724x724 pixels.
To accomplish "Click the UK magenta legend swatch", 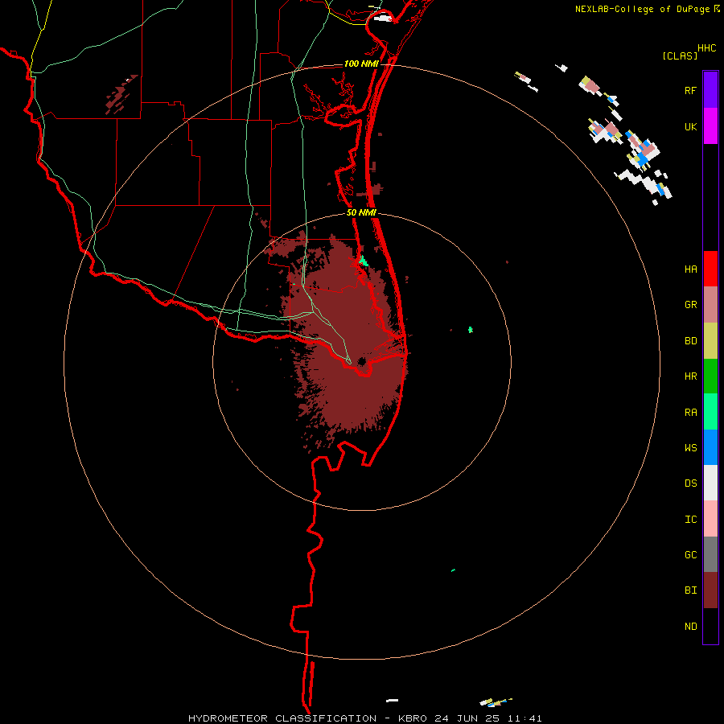I will 710,126.
